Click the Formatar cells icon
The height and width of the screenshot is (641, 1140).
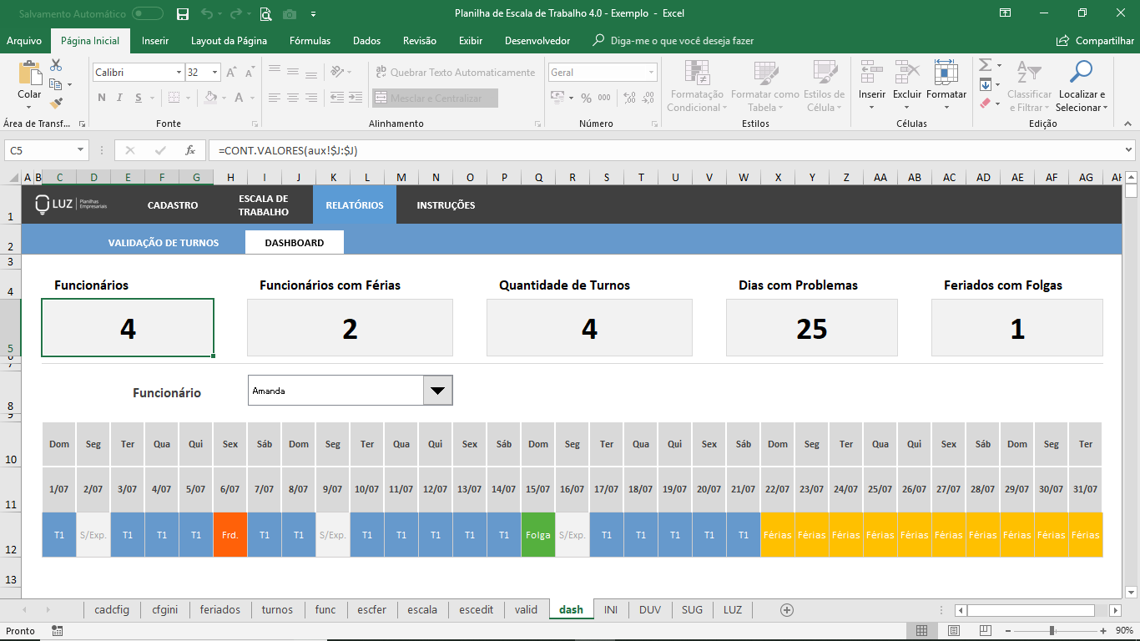[x=946, y=73]
